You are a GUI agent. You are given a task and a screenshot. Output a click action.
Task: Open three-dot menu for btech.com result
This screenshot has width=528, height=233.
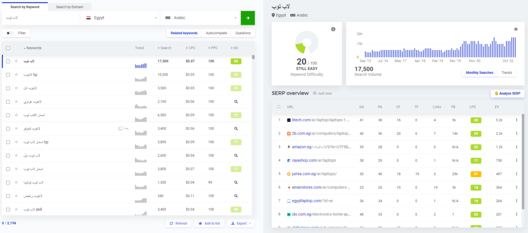pos(517,120)
